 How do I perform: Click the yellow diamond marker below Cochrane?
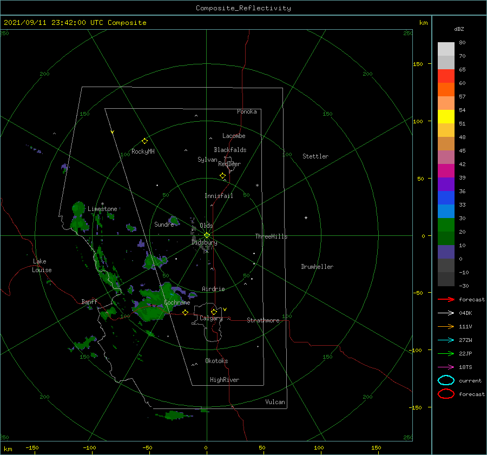coord(185,313)
